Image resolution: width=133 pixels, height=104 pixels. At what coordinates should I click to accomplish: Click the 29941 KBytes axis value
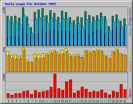coord(4,77)
